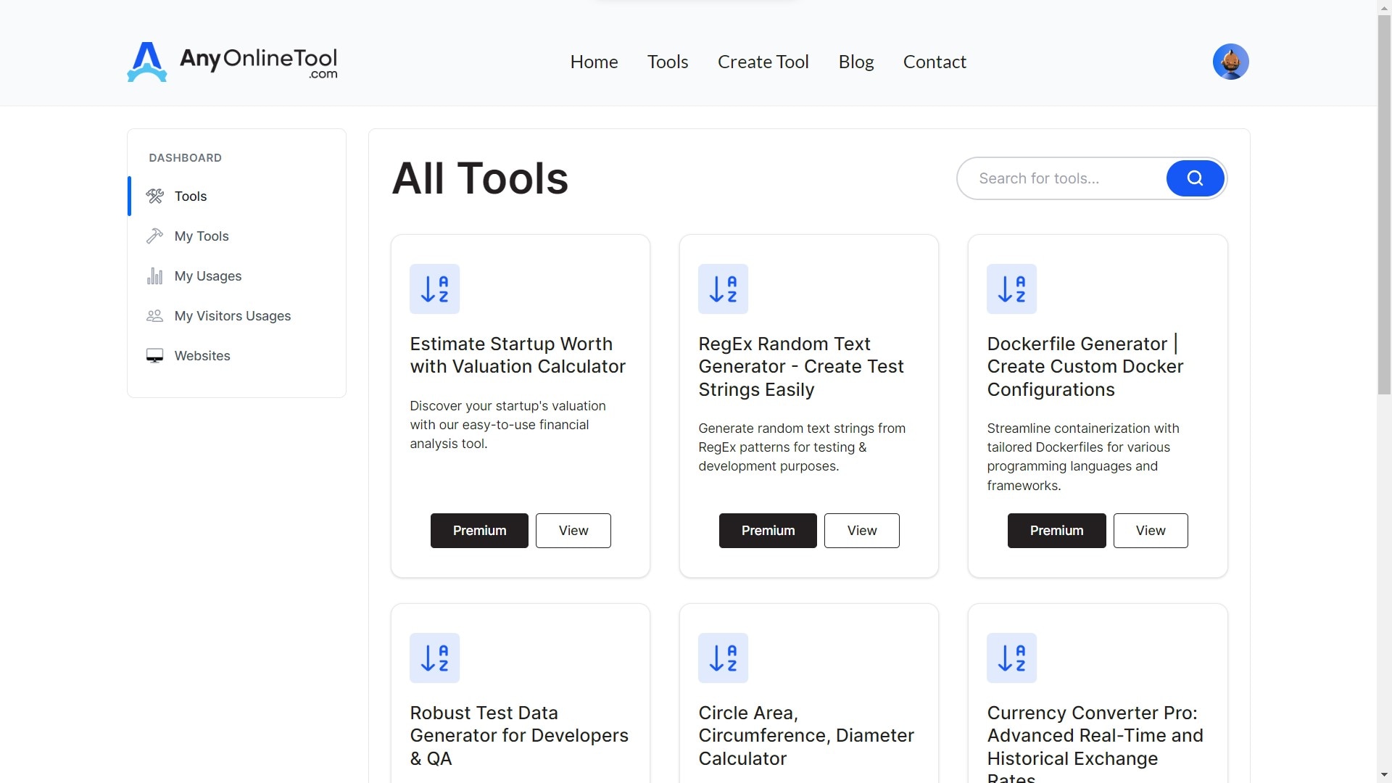Screen dimensions: 1392x783
Task: Click the AnyOnlineTool logo icon
Action: 147,62
